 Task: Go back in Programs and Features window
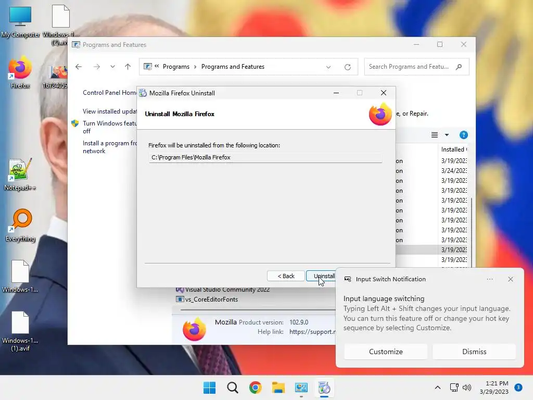(x=79, y=67)
